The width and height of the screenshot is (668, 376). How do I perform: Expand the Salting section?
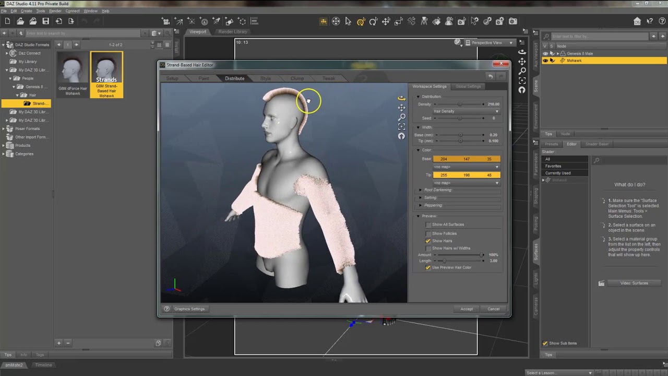[x=421, y=198]
